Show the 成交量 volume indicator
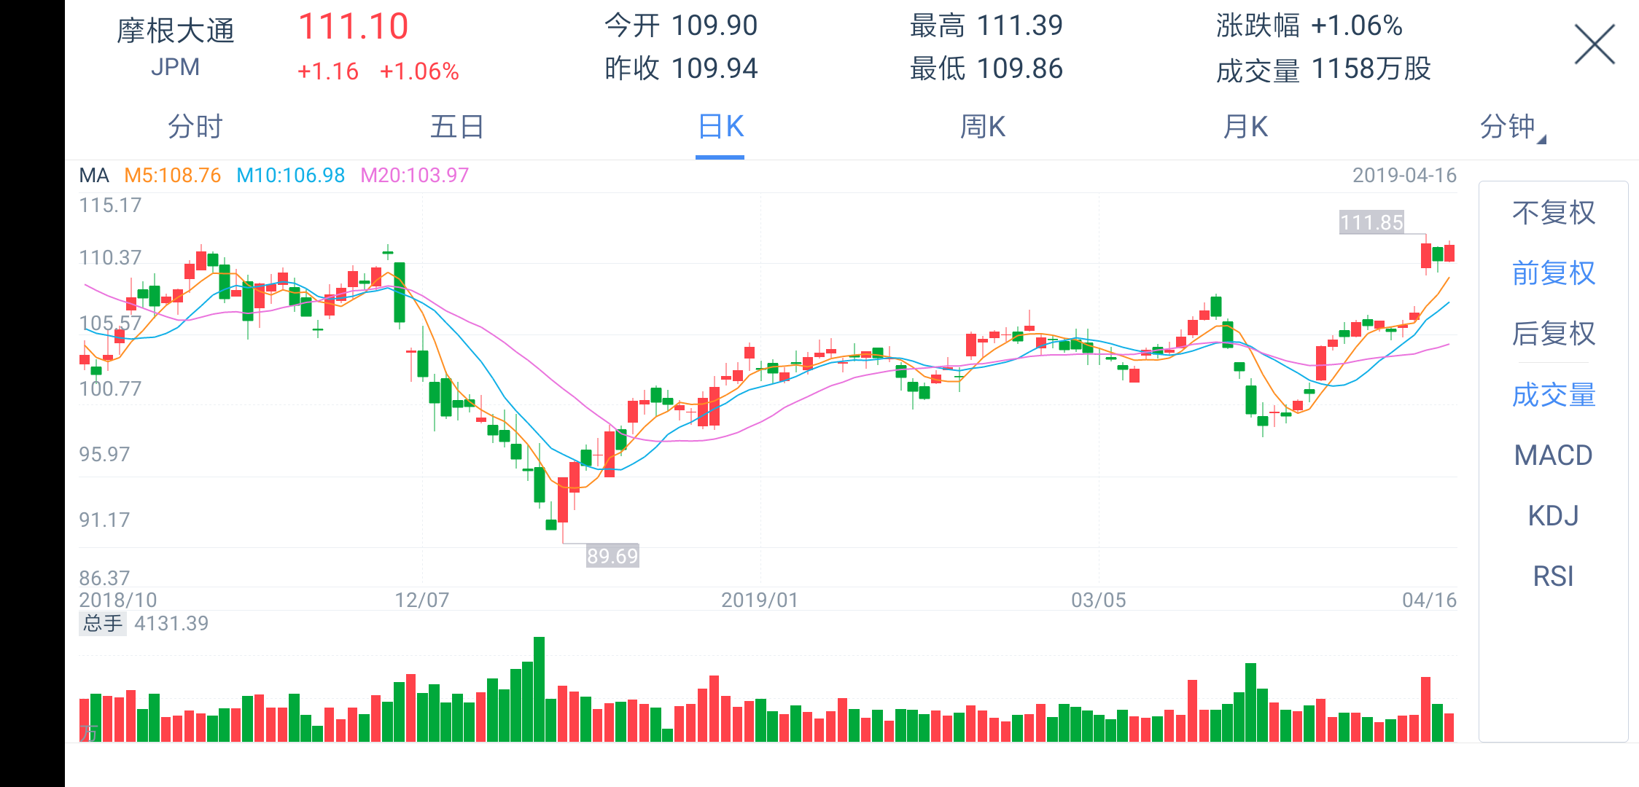The height and width of the screenshot is (787, 1639). pos(1553,395)
